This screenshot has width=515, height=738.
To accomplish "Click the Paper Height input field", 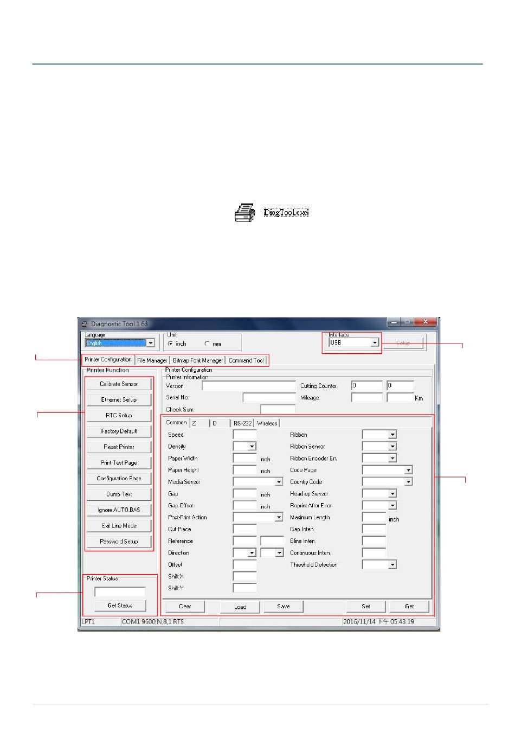I will pos(244,470).
